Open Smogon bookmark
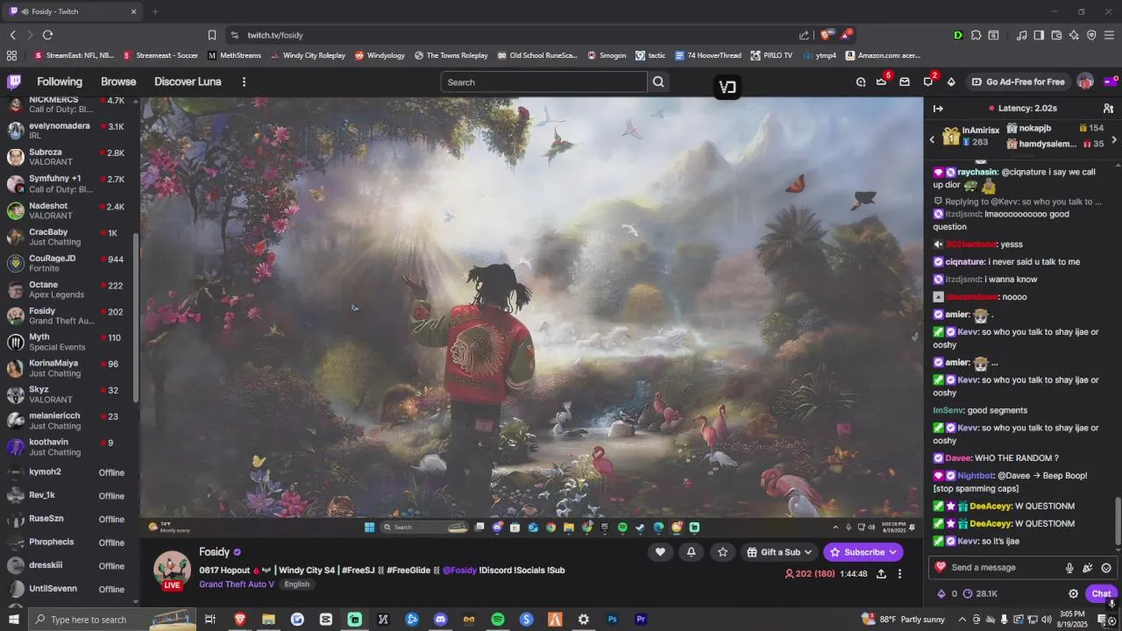 (606, 55)
